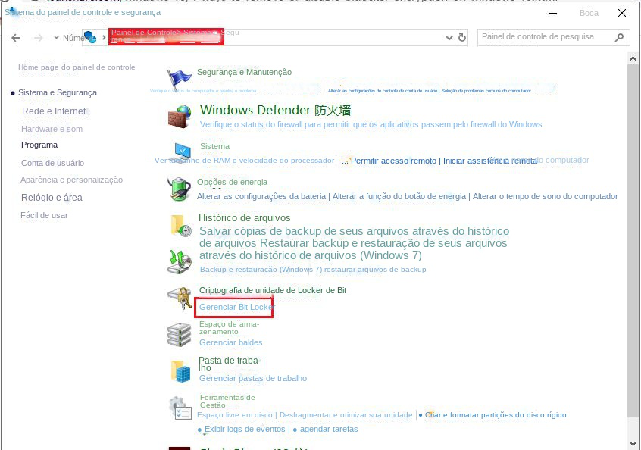Open Opções de energia battery icon
Image resolution: width=641 pixels, height=450 pixels.
coord(180,189)
